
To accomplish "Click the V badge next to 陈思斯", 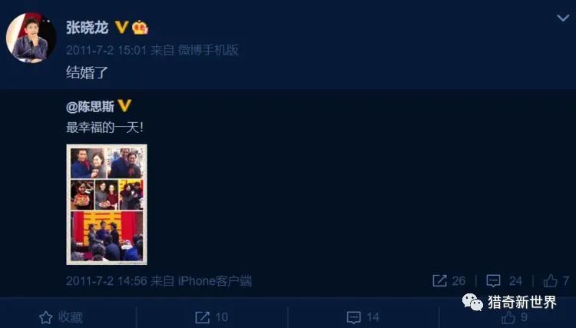I will point(124,106).
